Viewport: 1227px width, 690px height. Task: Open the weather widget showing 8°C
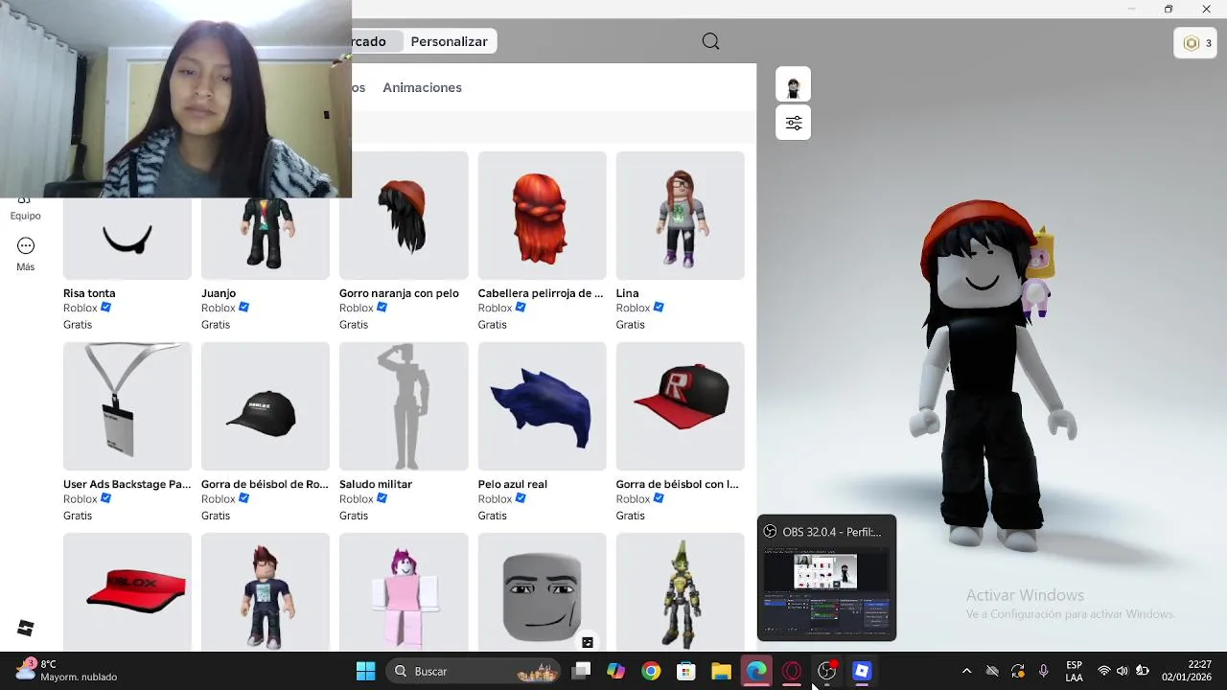point(67,670)
